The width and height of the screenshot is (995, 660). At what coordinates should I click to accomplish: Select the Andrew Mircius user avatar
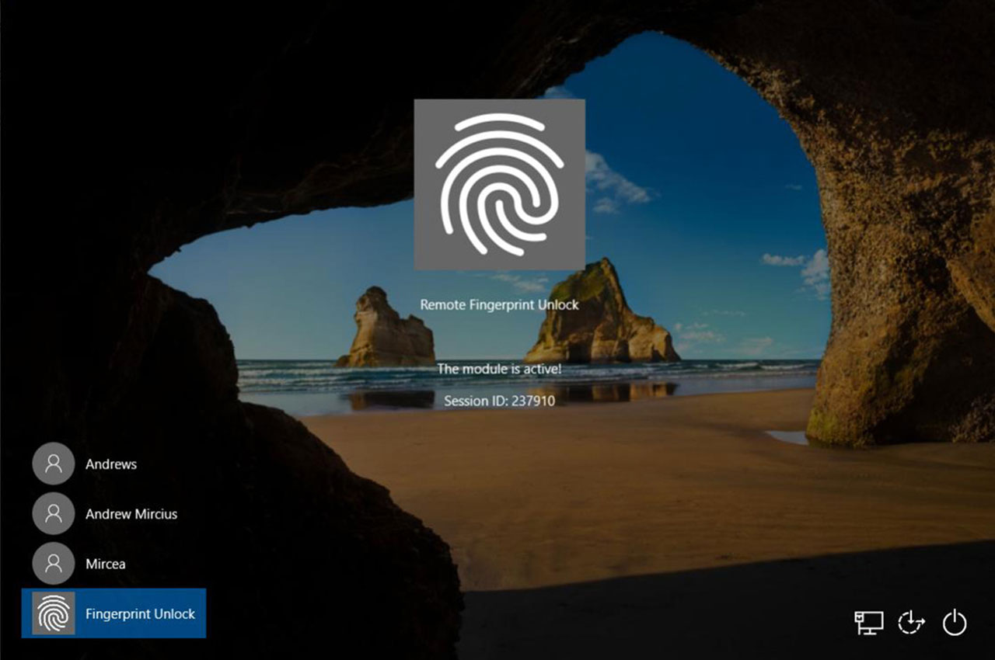54,514
